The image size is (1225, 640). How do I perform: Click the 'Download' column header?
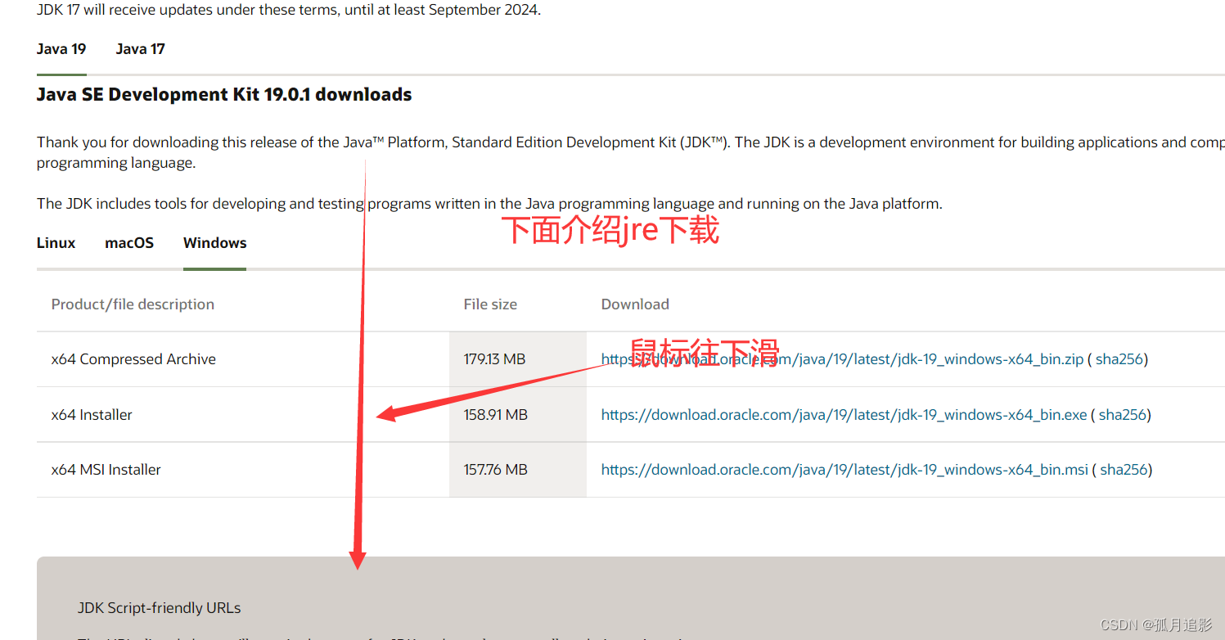point(635,304)
